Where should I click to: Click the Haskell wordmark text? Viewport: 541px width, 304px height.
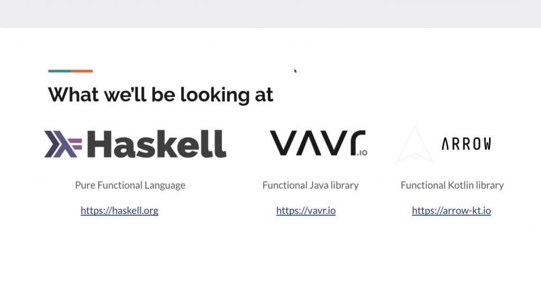point(156,144)
